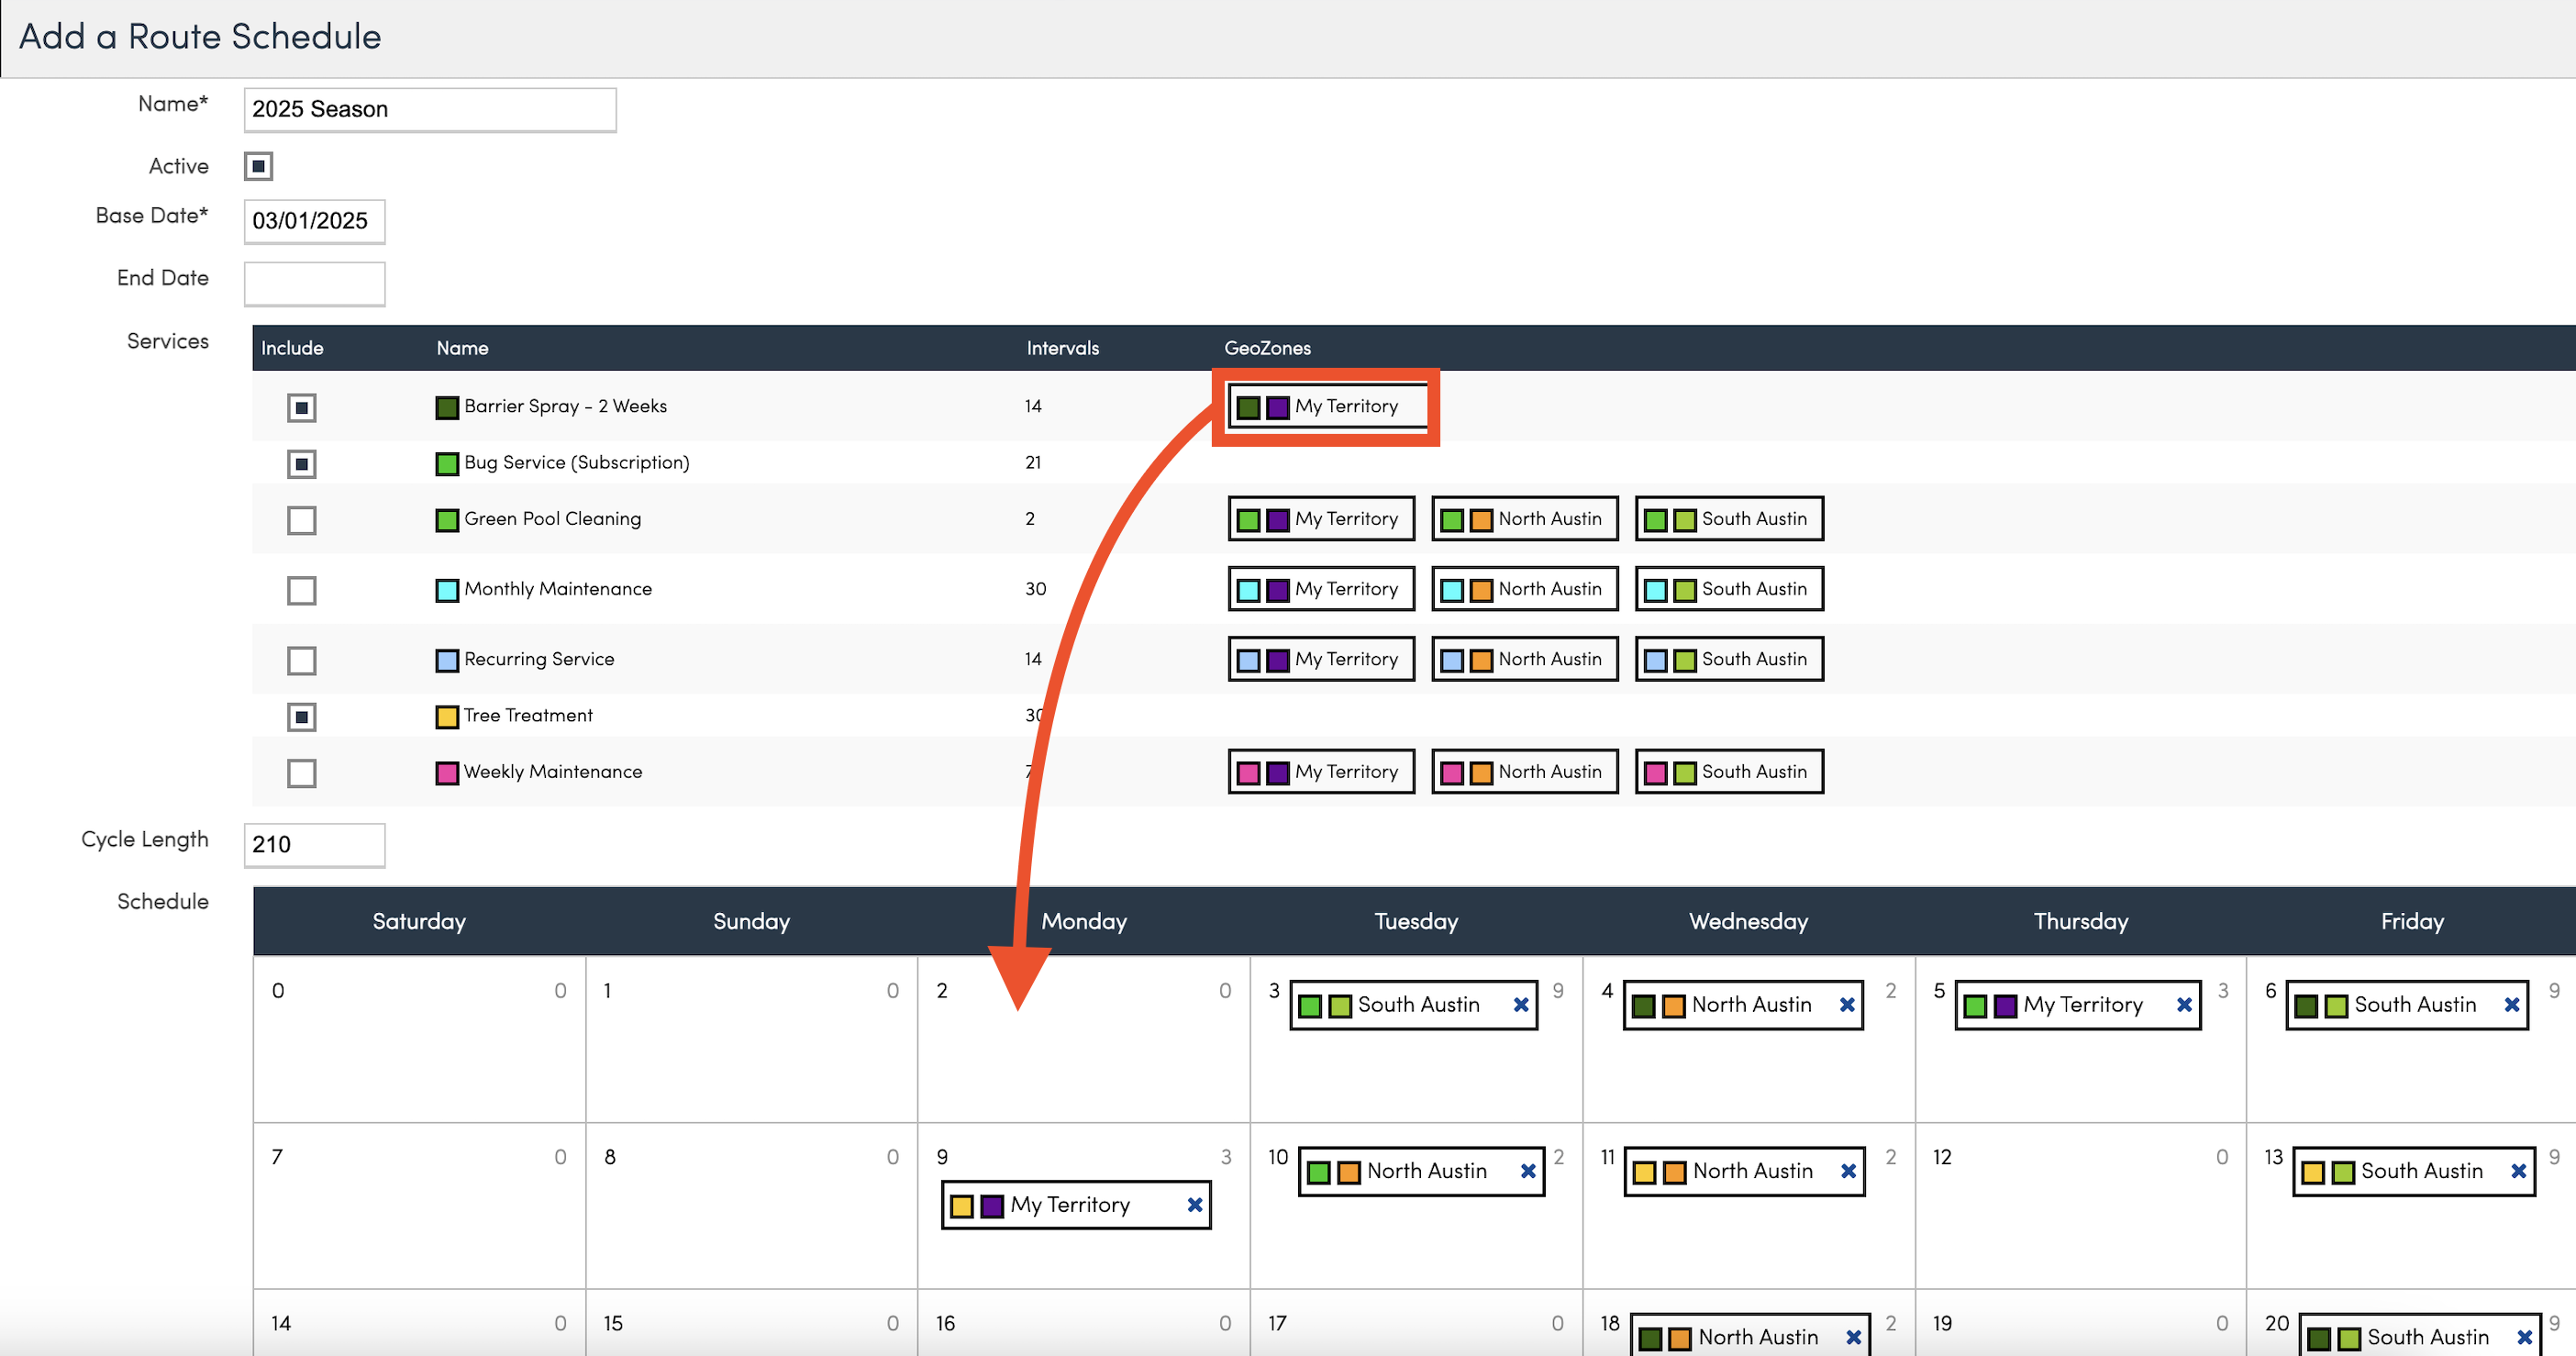Remove North Austin from Wednesday day 18
The width and height of the screenshot is (2576, 1356).
coord(1853,1336)
